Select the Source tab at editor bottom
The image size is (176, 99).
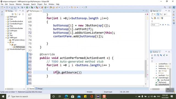[x=31, y=89]
